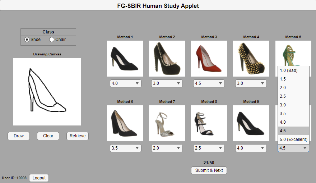The image size is (316, 183).
Task: Choose 3.5 in the rating list
Action: pyautogui.click(x=293, y=114)
